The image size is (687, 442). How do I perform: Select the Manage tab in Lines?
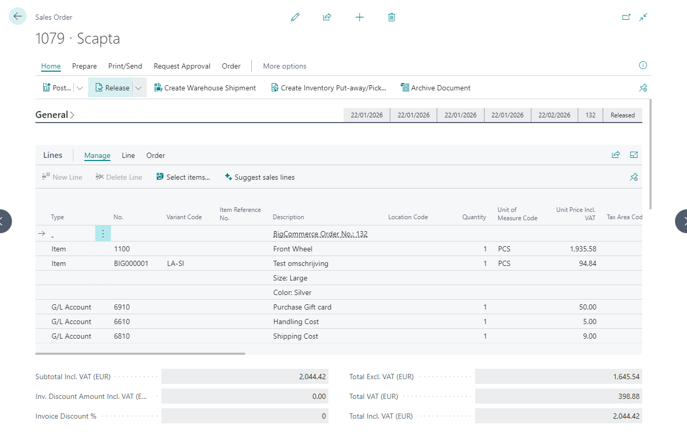[97, 155]
